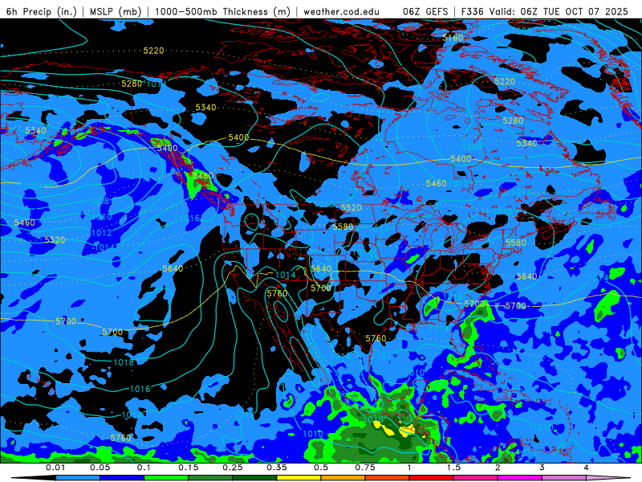Viewport: 642px width, 482px height.
Task: Click the 0.15–0.25 medium green legend swatch
Action: point(210,478)
